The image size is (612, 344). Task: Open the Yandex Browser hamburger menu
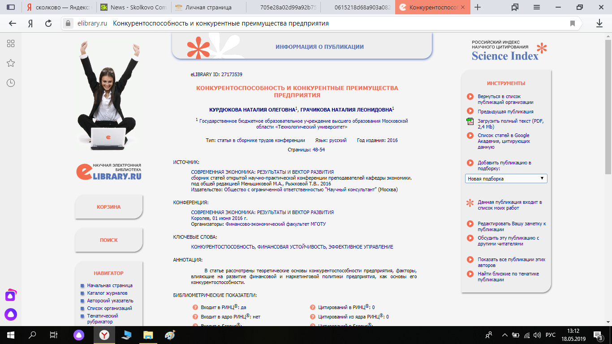536,7
